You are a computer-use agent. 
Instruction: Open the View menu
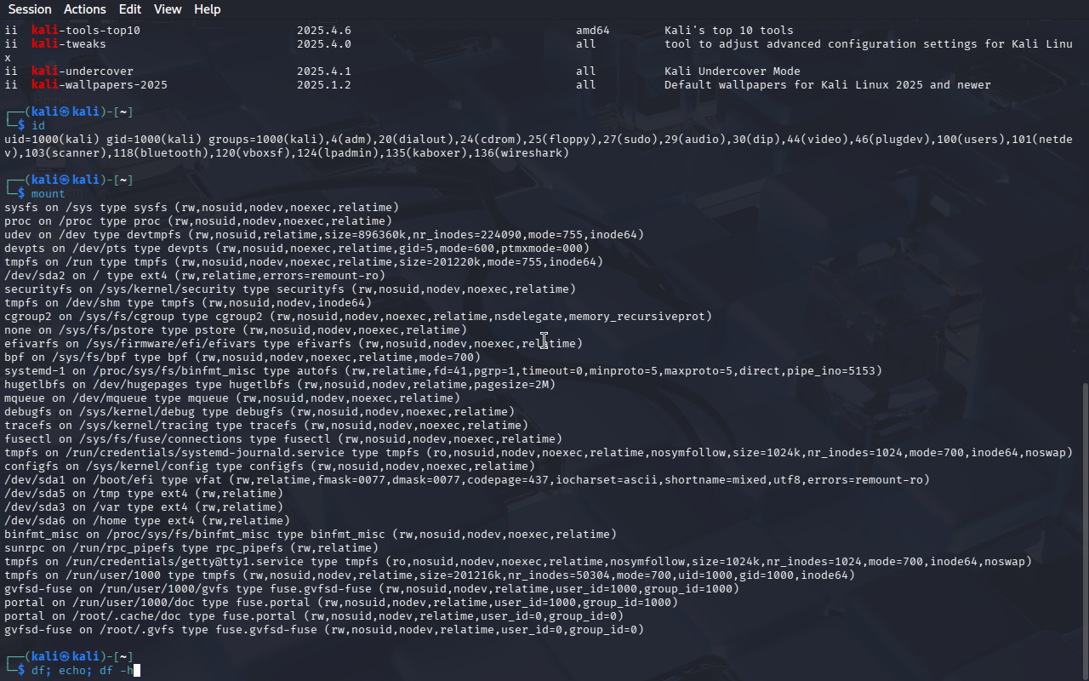coord(168,9)
